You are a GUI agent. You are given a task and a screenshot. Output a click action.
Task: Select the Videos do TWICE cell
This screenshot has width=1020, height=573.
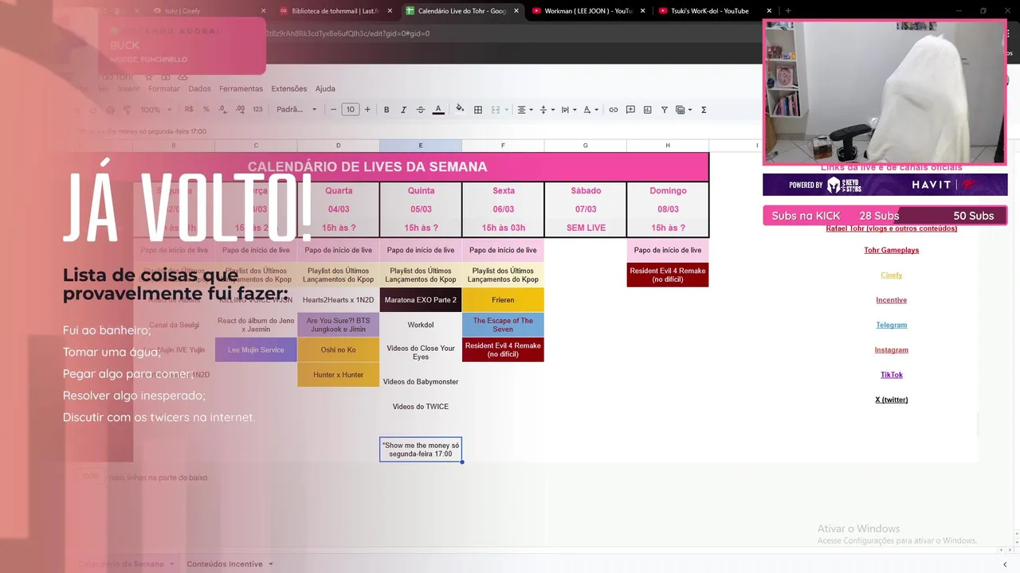pos(421,407)
